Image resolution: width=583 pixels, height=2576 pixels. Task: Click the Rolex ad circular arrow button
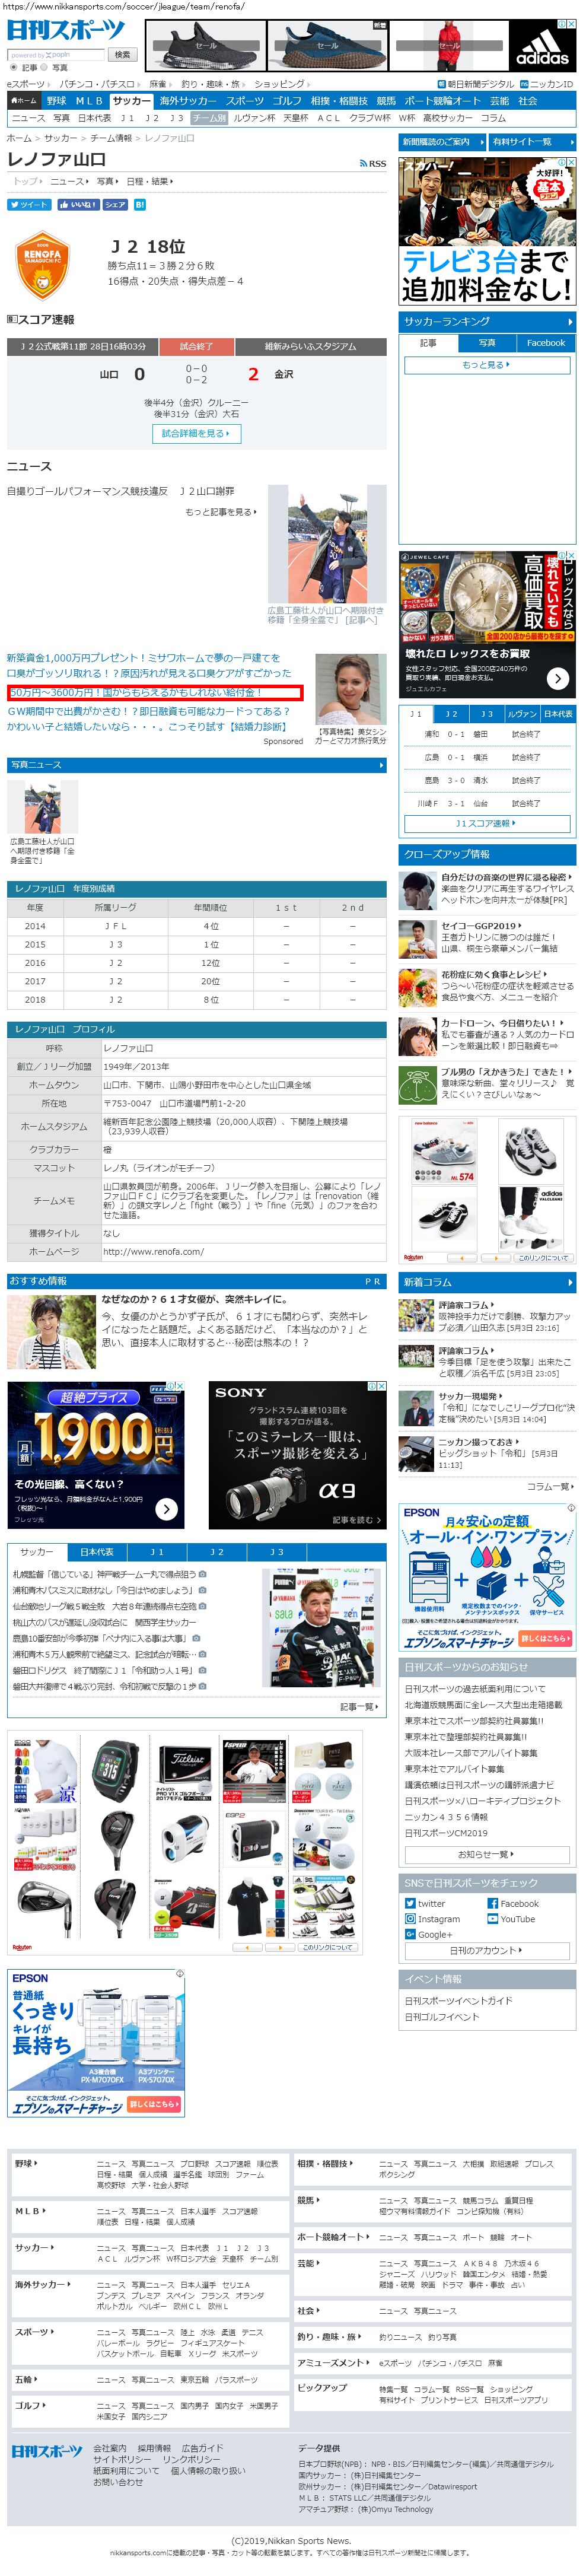(x=558, y=679)
